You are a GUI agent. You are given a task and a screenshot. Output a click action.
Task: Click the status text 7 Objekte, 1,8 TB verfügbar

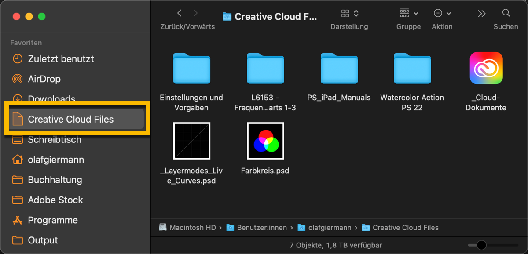(336, 245)
